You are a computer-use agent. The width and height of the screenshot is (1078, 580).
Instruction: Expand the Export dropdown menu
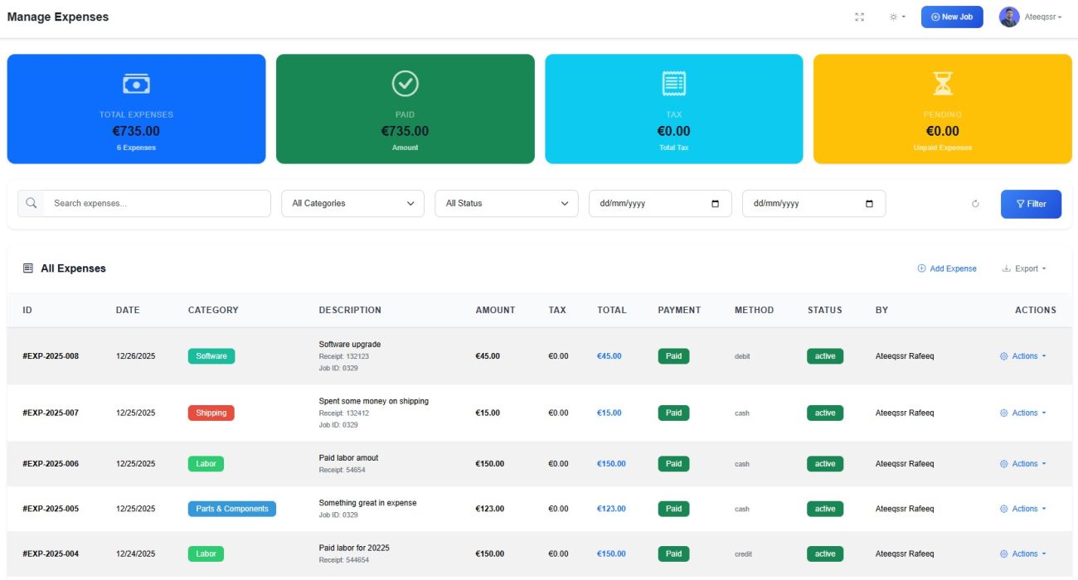1024,268
